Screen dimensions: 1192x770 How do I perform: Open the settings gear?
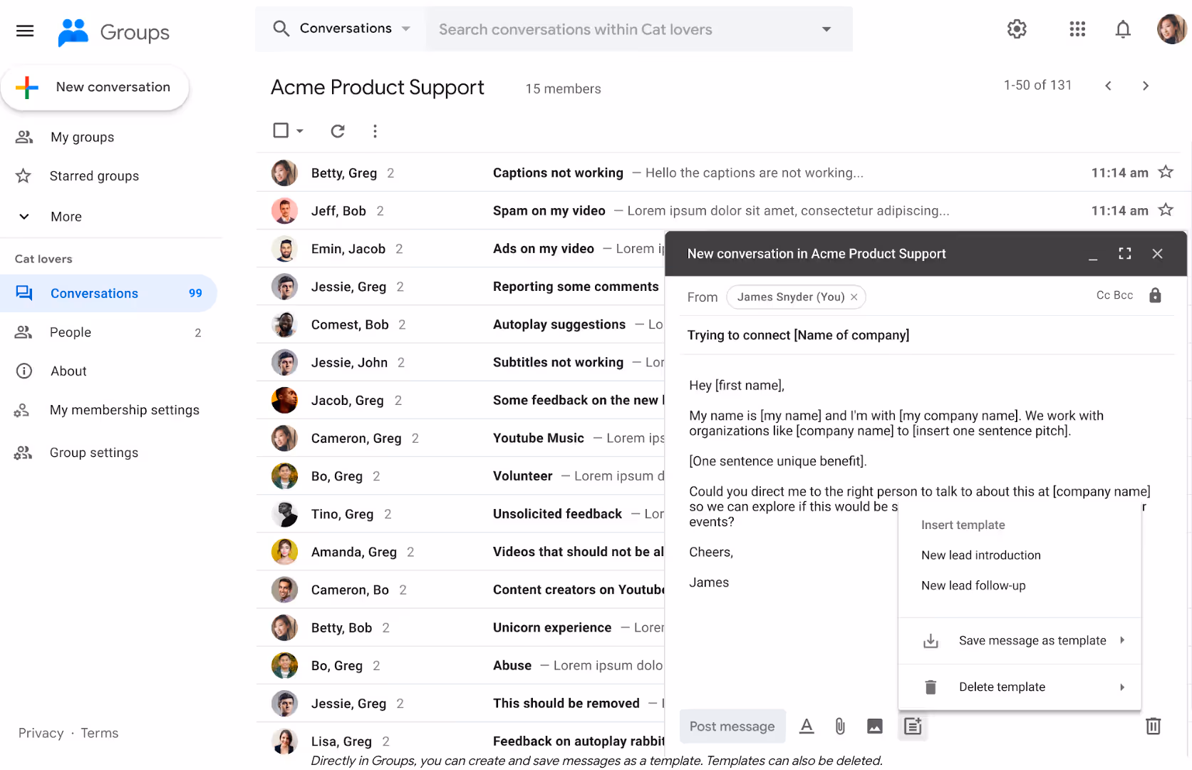tap(1017, 29)
